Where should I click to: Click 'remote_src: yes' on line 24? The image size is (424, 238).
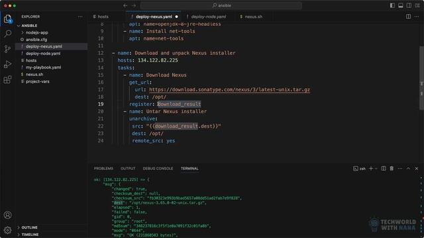tap(153, 141)
